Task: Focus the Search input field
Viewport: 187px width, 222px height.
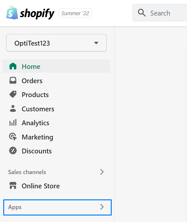Action: point(160,13)
